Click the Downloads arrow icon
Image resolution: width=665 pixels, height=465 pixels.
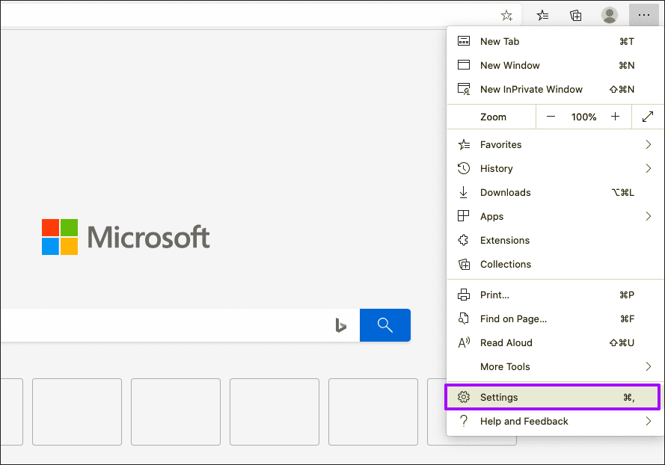[x=463, y=192]
